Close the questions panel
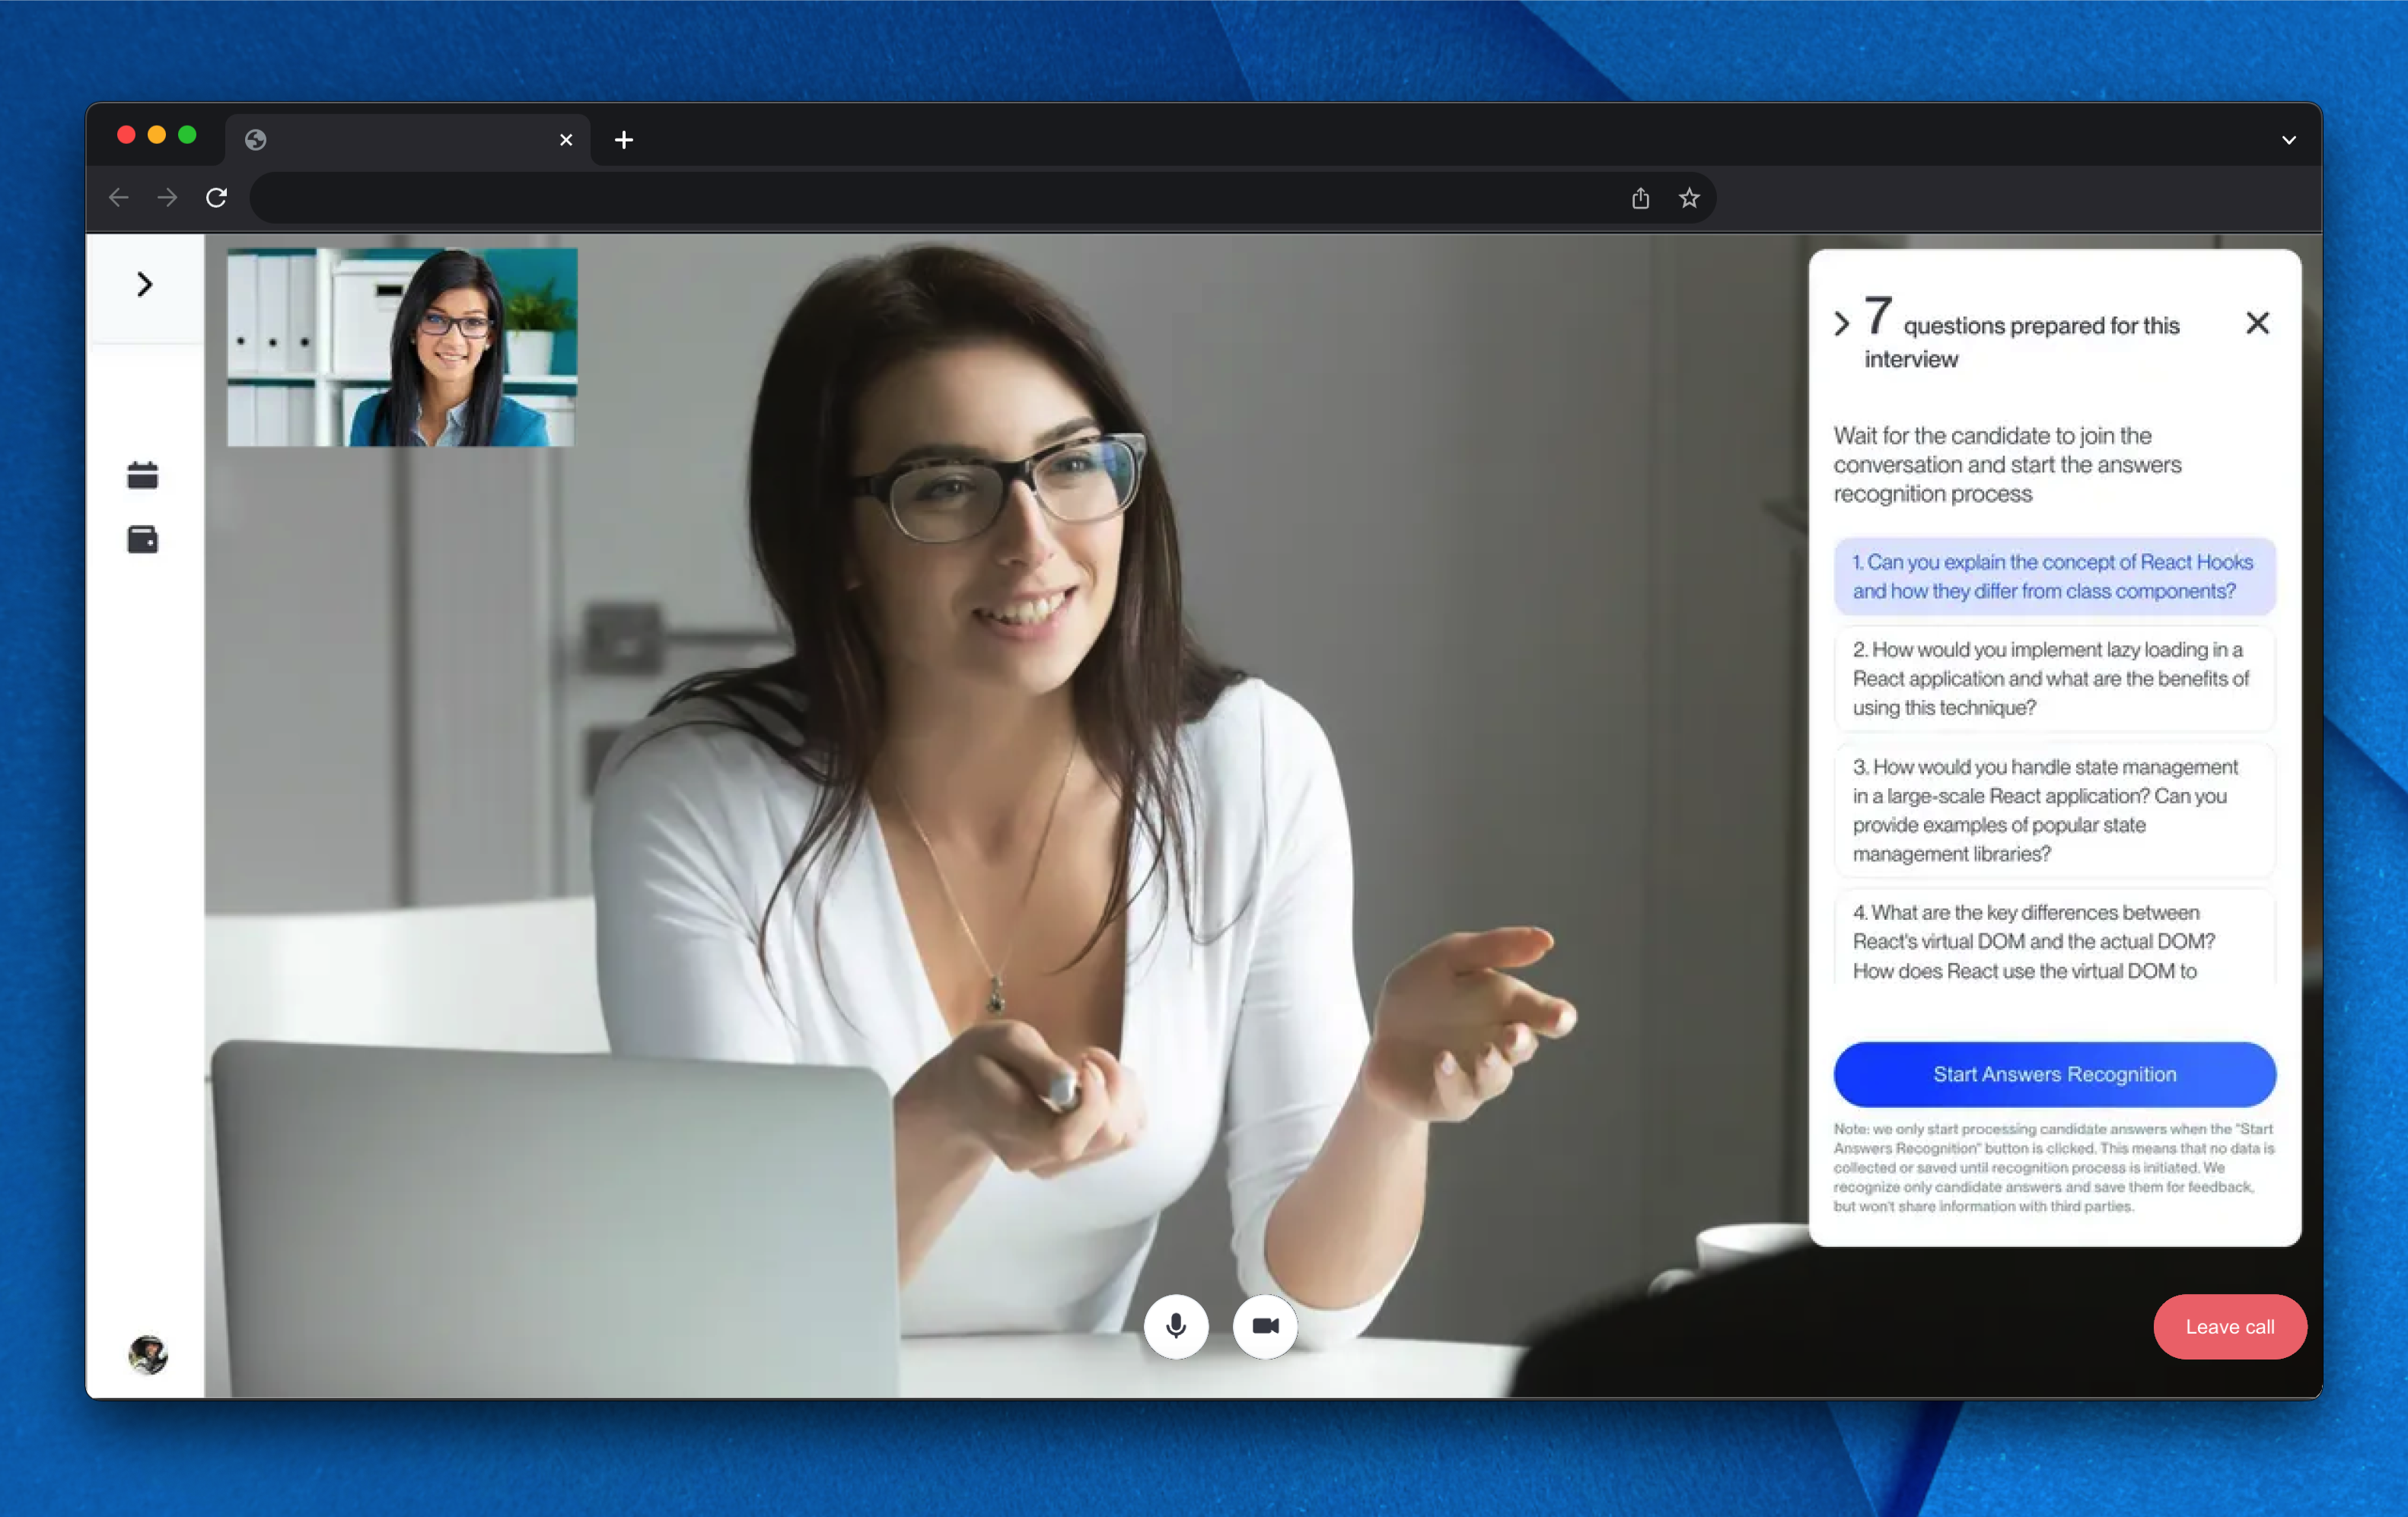This screenshot has height=1517, width=2408. click(2257, 323)
